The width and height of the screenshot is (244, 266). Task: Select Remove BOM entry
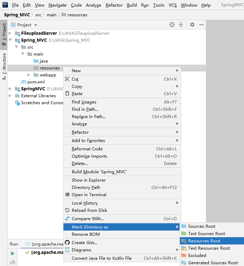[x=121, y=234]
